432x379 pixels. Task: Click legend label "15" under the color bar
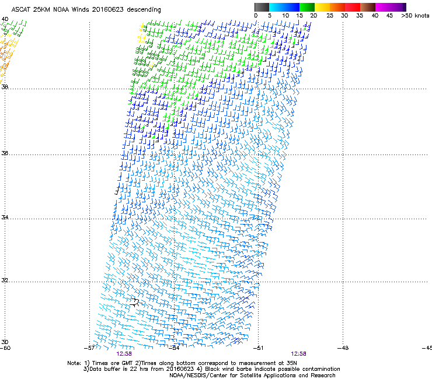pyautogui.click(x=299, y=16)
